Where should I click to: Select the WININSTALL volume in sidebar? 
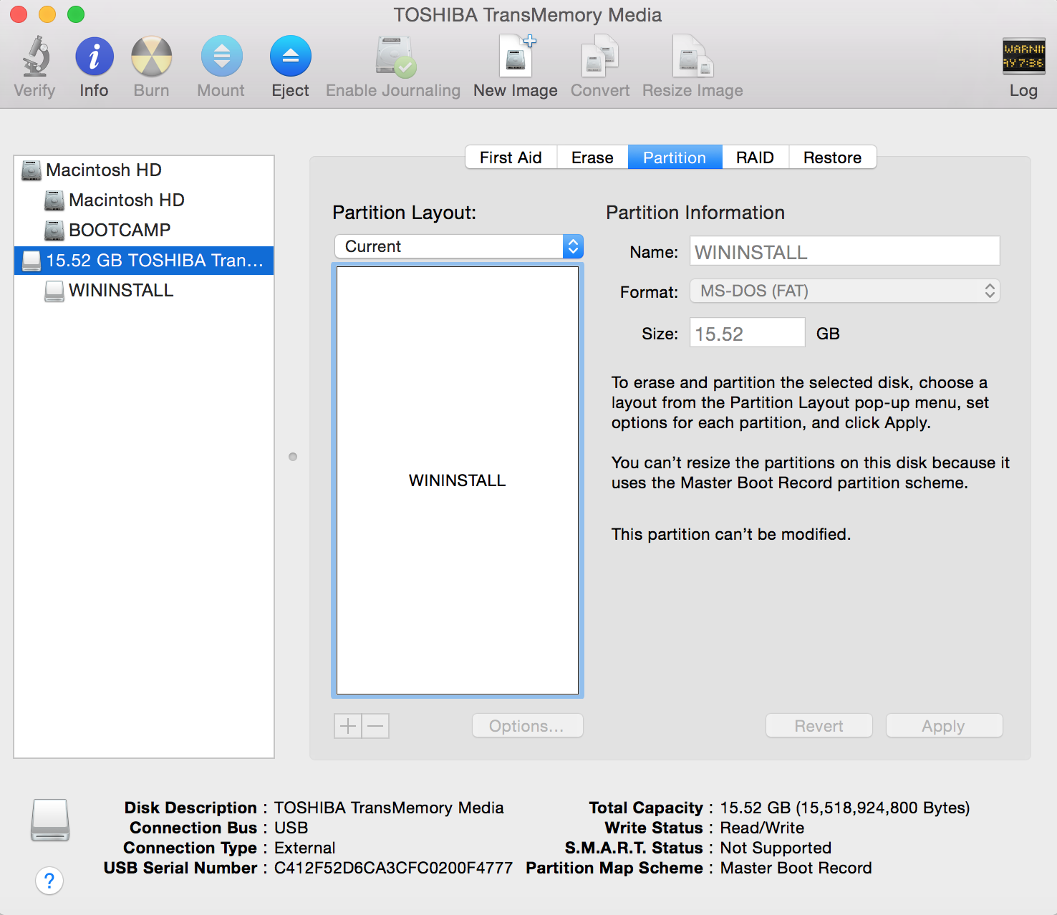[x=144, y=291]
